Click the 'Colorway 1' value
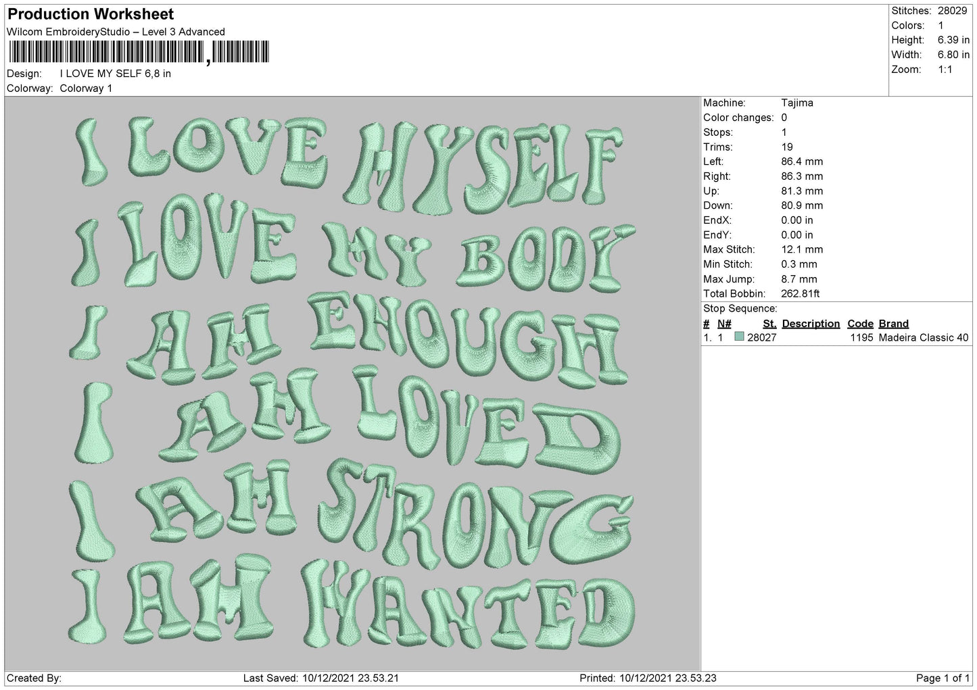 click(87, 89)
